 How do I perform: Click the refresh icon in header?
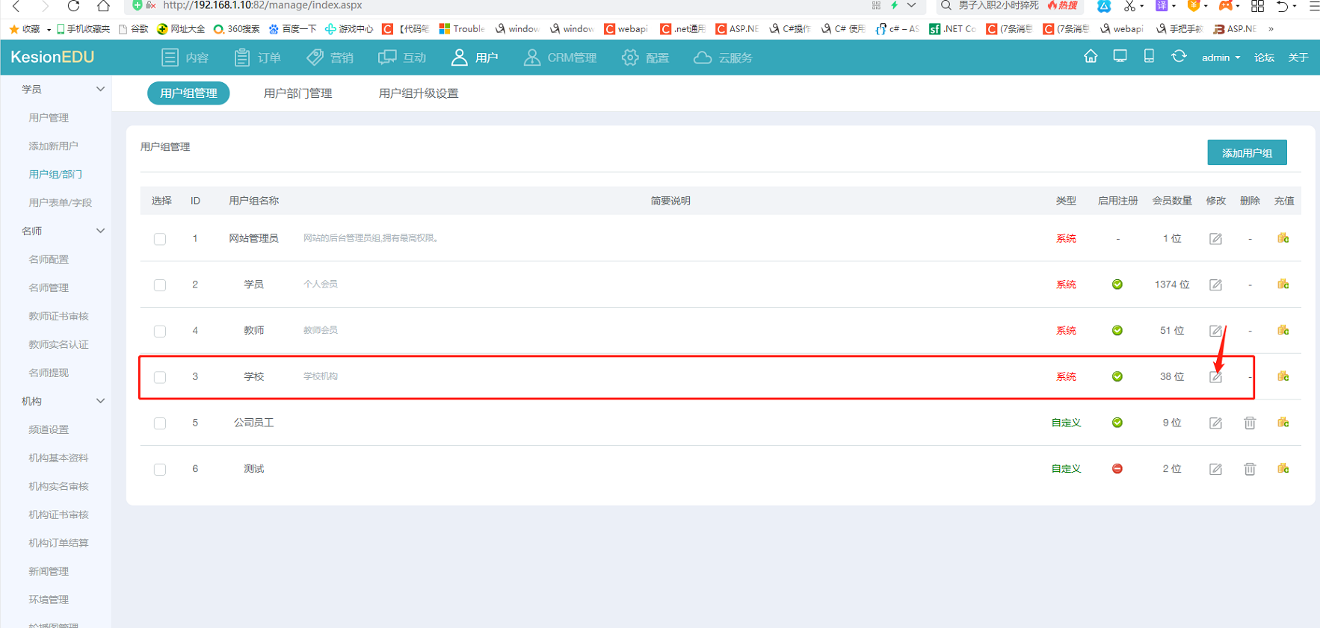1179,57
